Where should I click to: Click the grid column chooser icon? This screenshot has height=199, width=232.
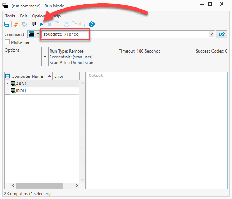tap(7, 76)
